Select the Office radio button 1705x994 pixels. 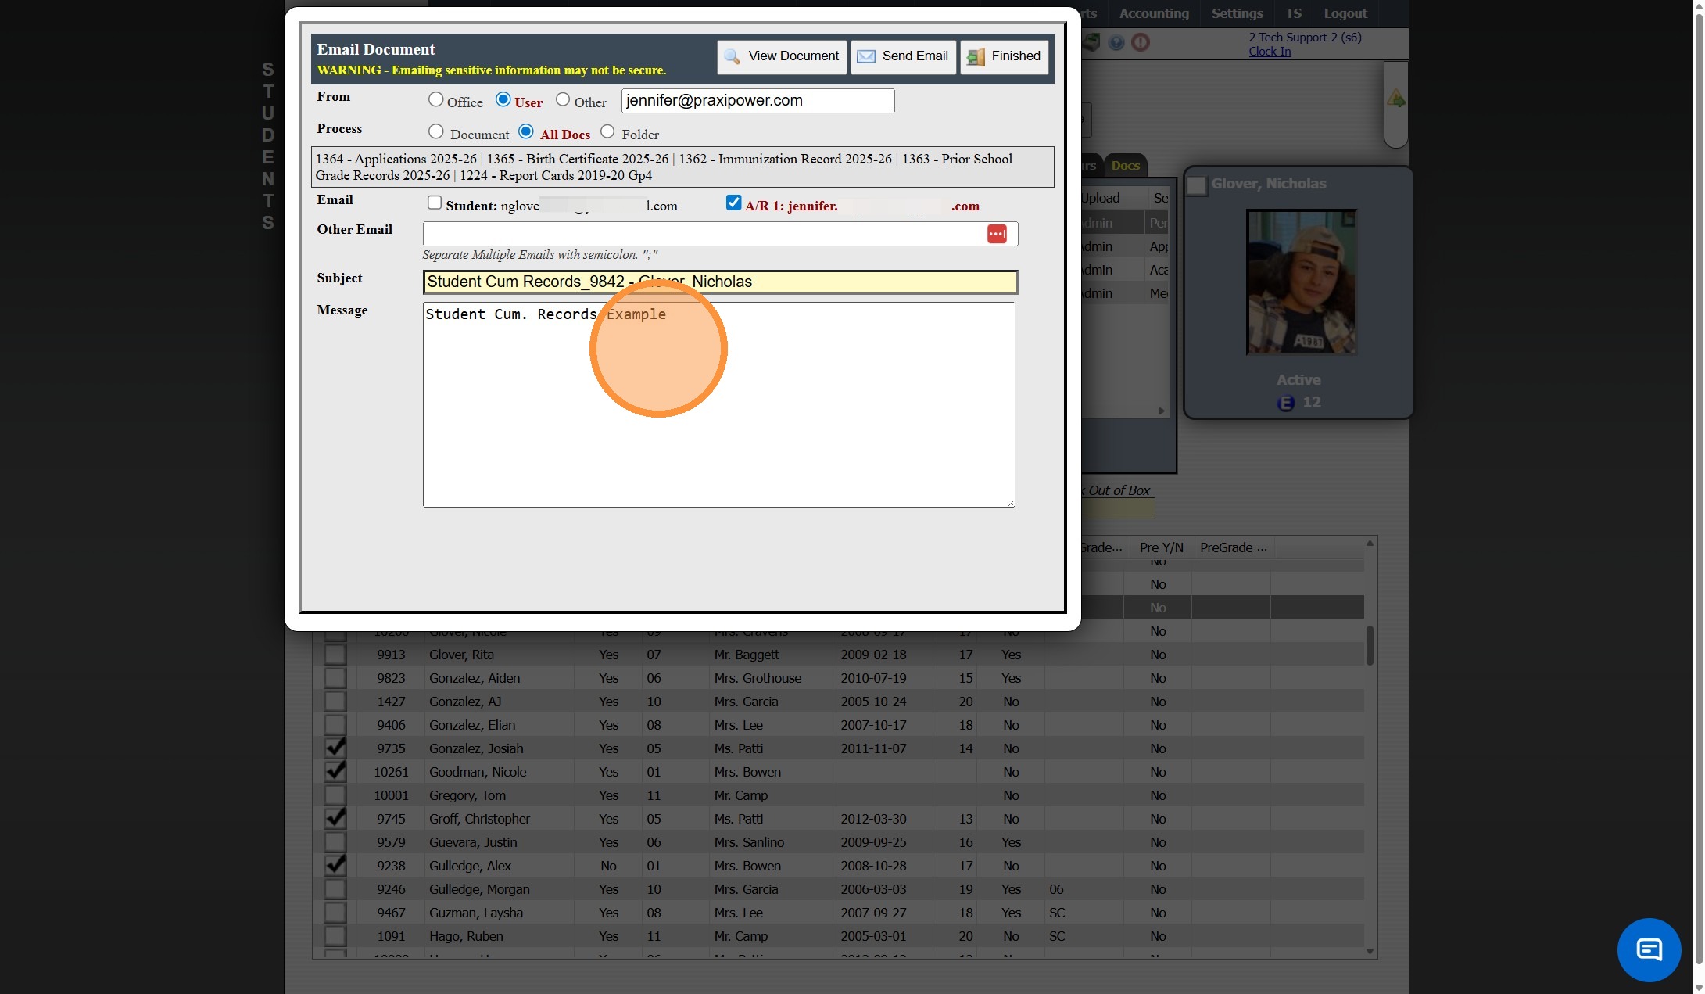[435, 100]
